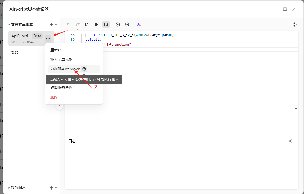Open the colorful AI assistant icon
The image size is (304, 194).
pos(139,25)
